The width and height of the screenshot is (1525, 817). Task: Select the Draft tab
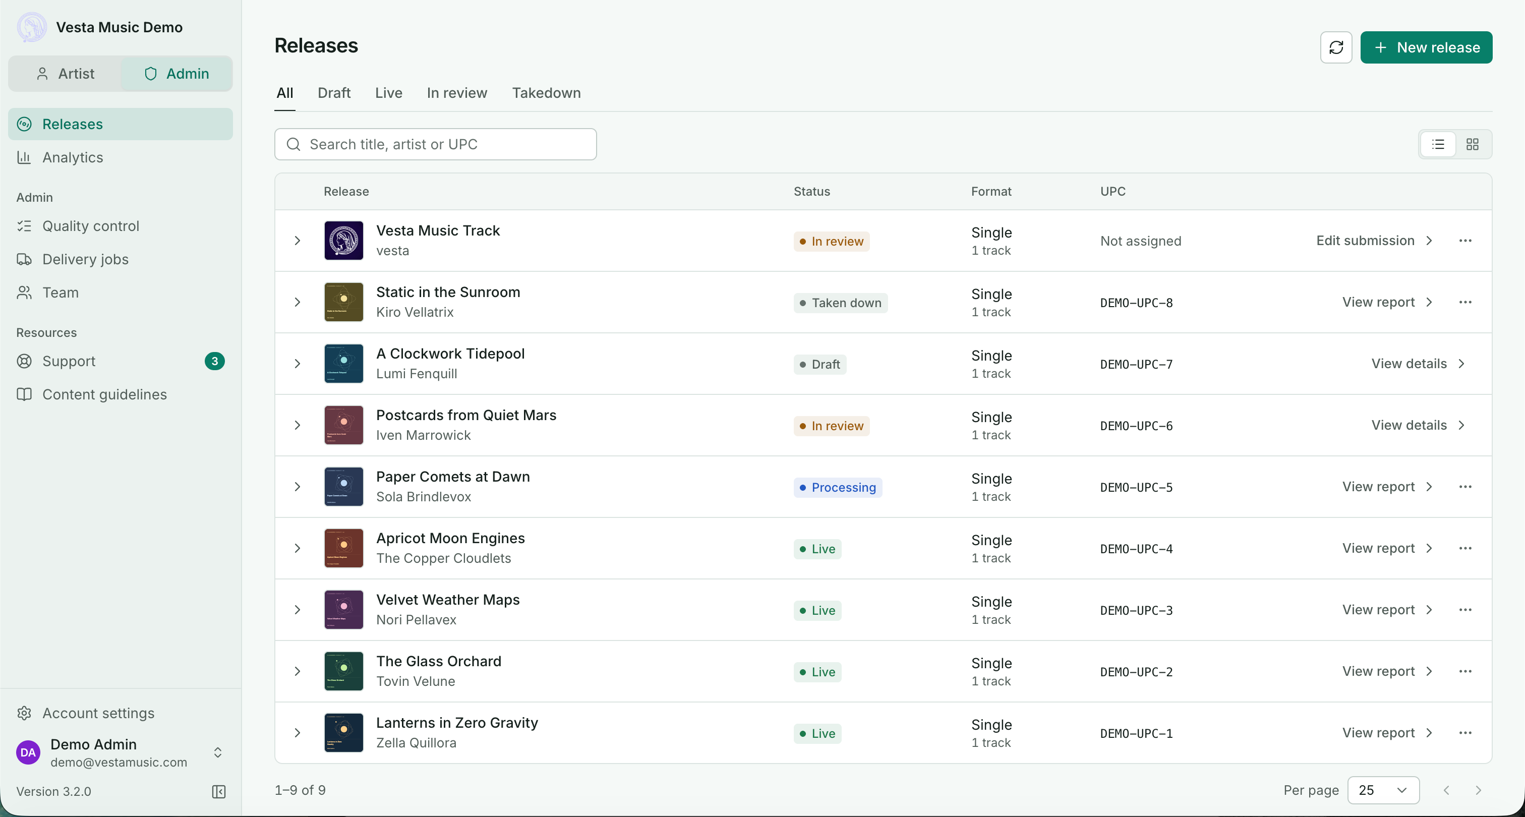(x=334, y=93)
